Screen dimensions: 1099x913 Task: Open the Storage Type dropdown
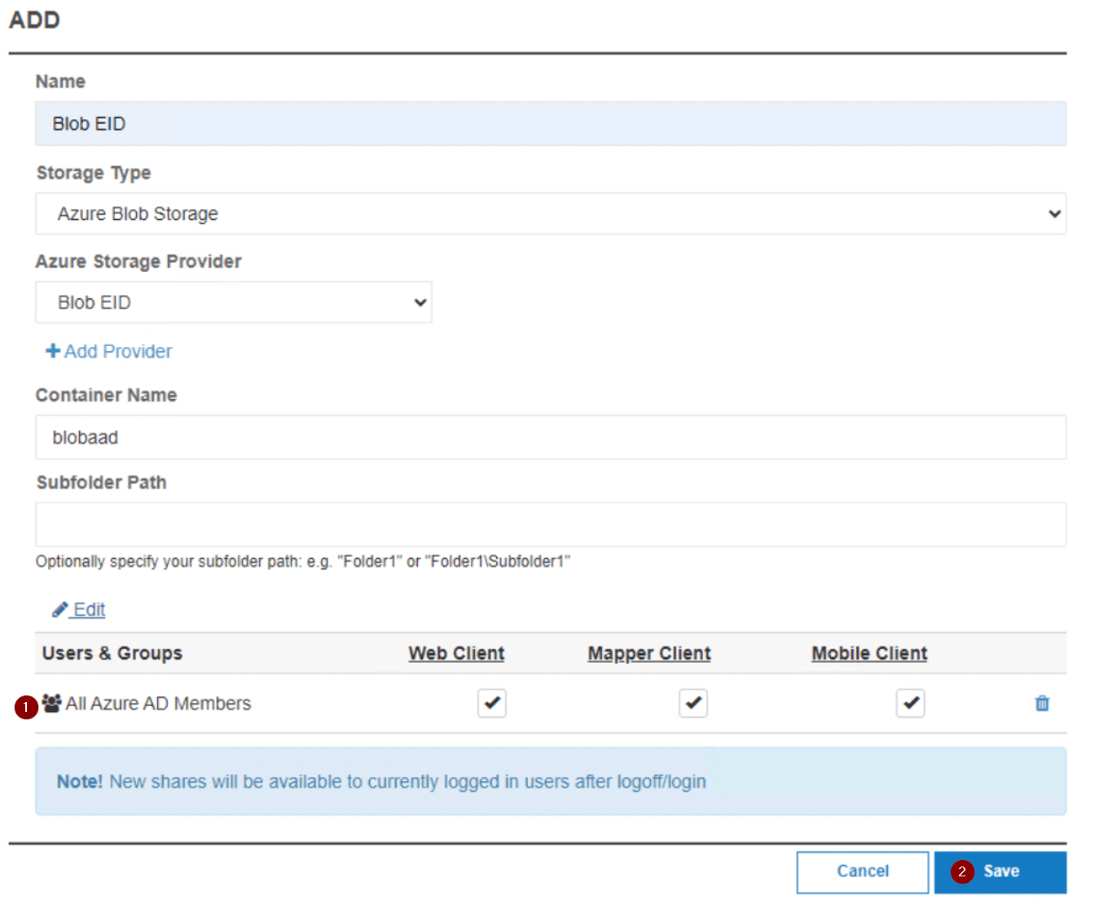point(551,213)
